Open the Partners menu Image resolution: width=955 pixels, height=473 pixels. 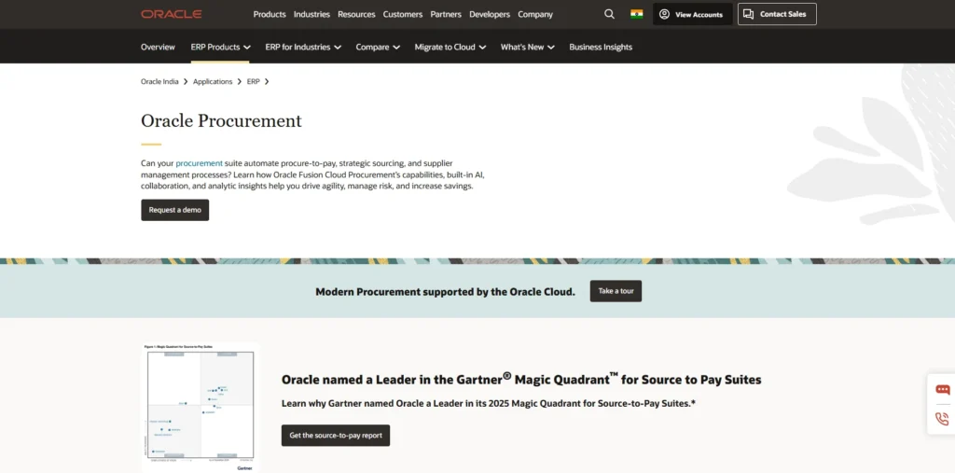446,14
